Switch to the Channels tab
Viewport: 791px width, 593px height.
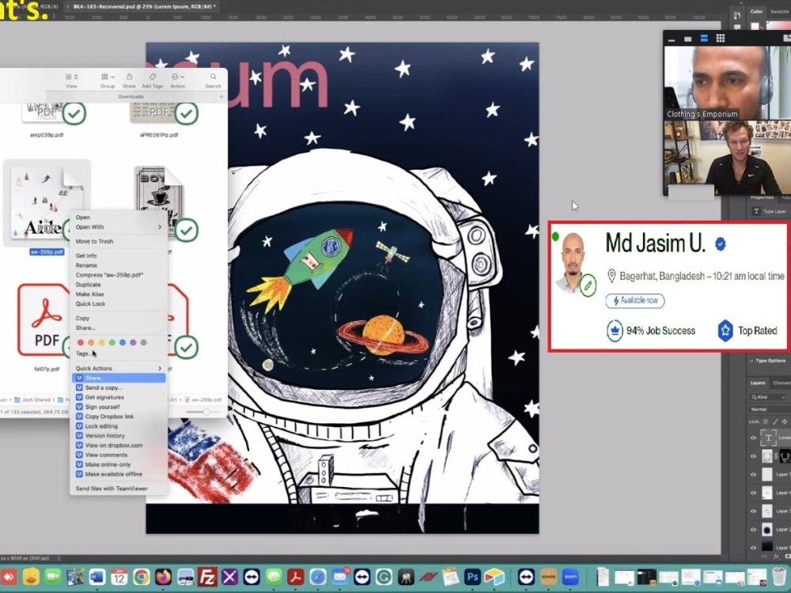tap(782, 383)
